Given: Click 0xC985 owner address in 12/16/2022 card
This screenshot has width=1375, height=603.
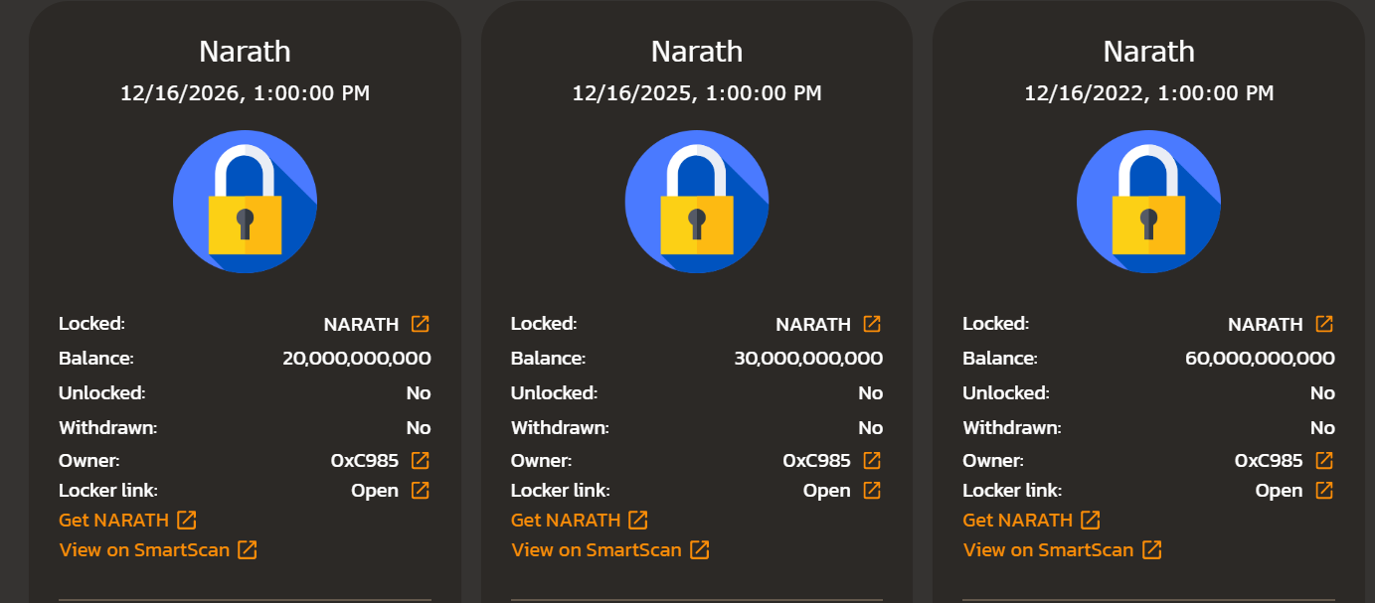Looking at the screenshot, I should click(1269, 461).
